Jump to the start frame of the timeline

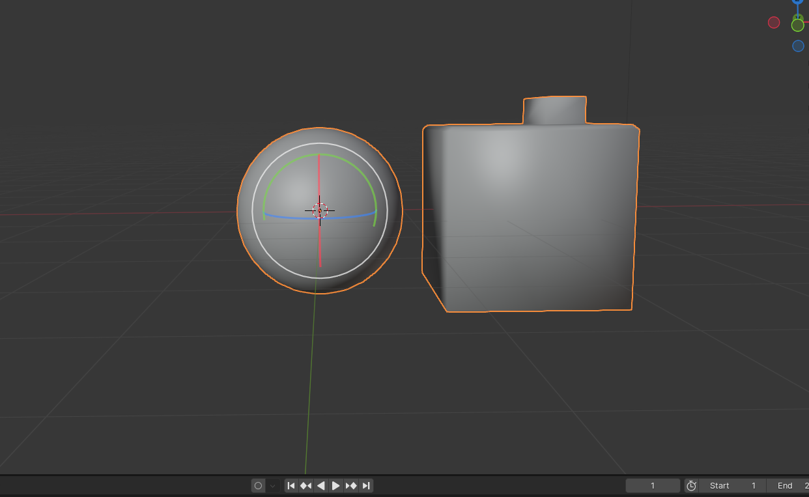[x=291, y=485]
